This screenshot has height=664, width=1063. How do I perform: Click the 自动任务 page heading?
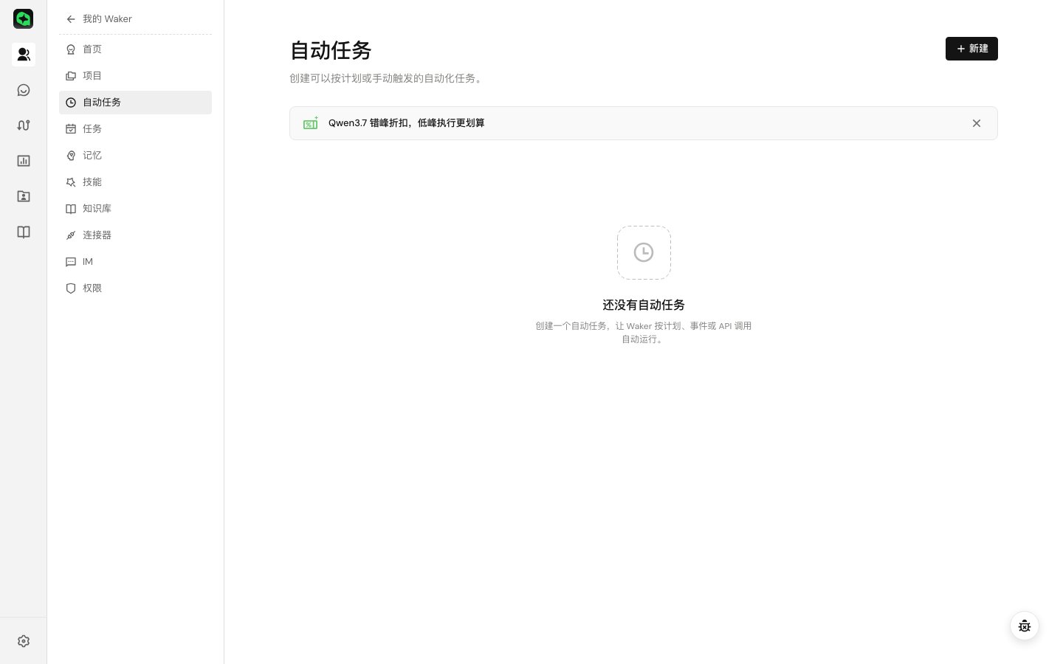click(331, 50)
